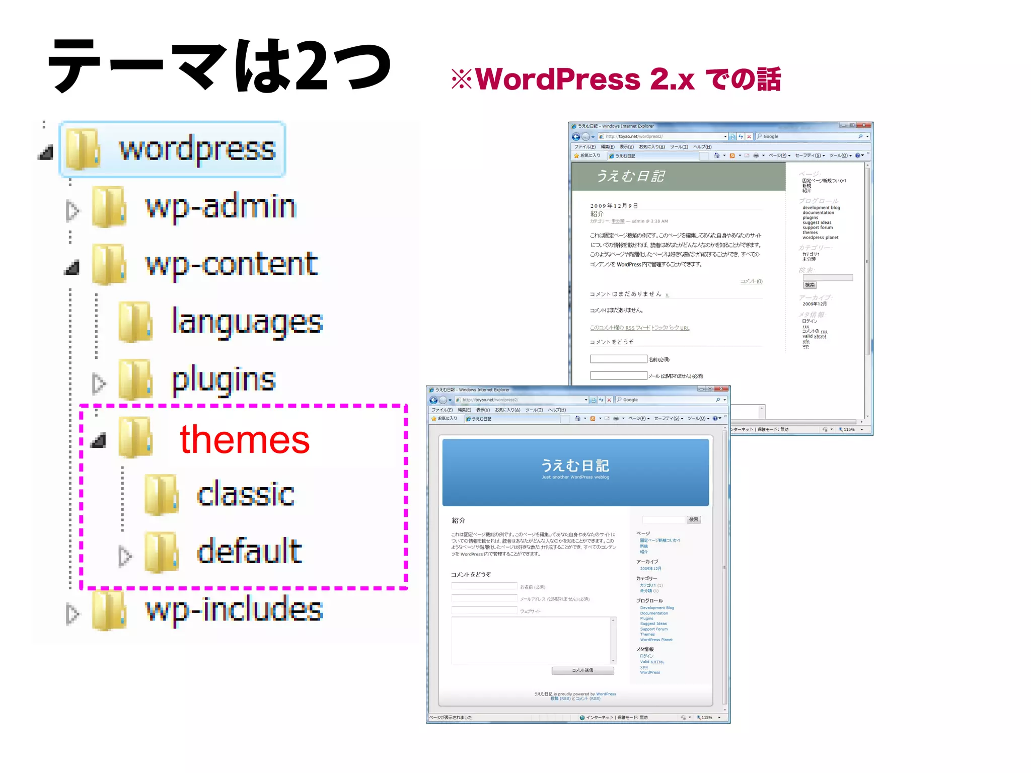Image resolution: width=1031 pixels, height=773 pixels.
Task: Open ページ(P) toolbar menu in front IE window
Action: pyautogui.click(x=638, y=418)
